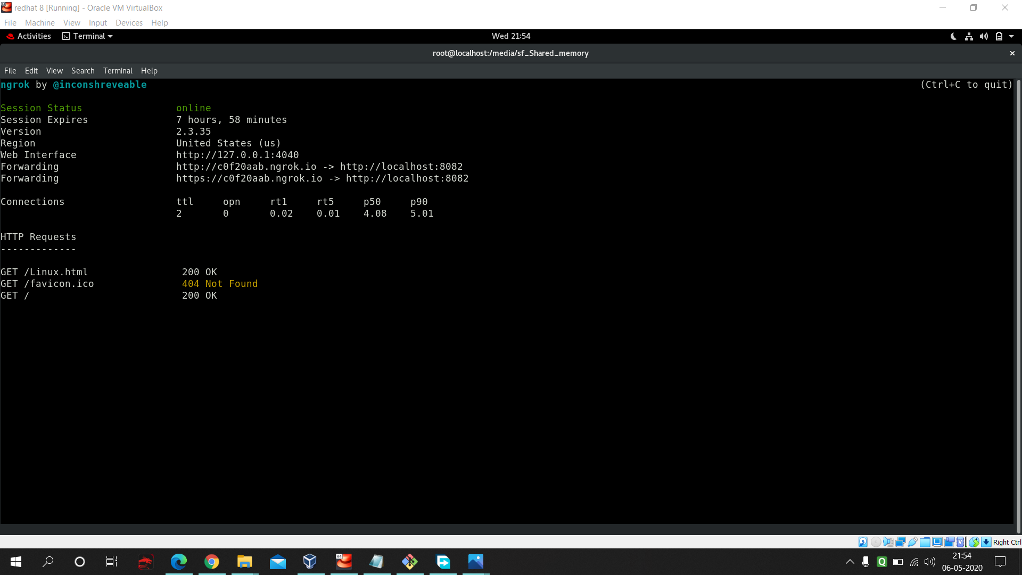The width and height of the screenshot is (1022, 575).
Task: Click the Activities button
Action: (x=29, y=36)
